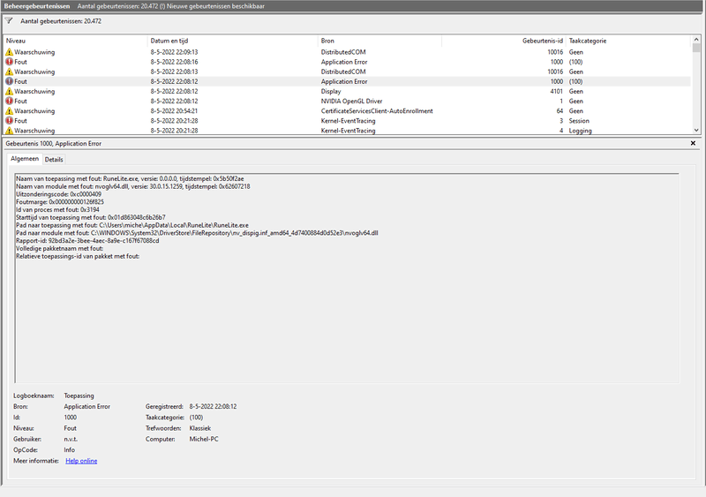Click the Logboeknaam value Toepassing
The image size is (706, 497).
pyautogui.click(x=79, y=395)
